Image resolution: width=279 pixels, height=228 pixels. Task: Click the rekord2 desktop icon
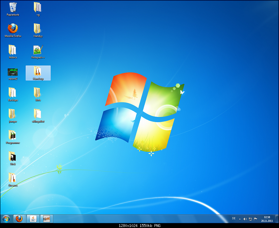tap(13, 72)
